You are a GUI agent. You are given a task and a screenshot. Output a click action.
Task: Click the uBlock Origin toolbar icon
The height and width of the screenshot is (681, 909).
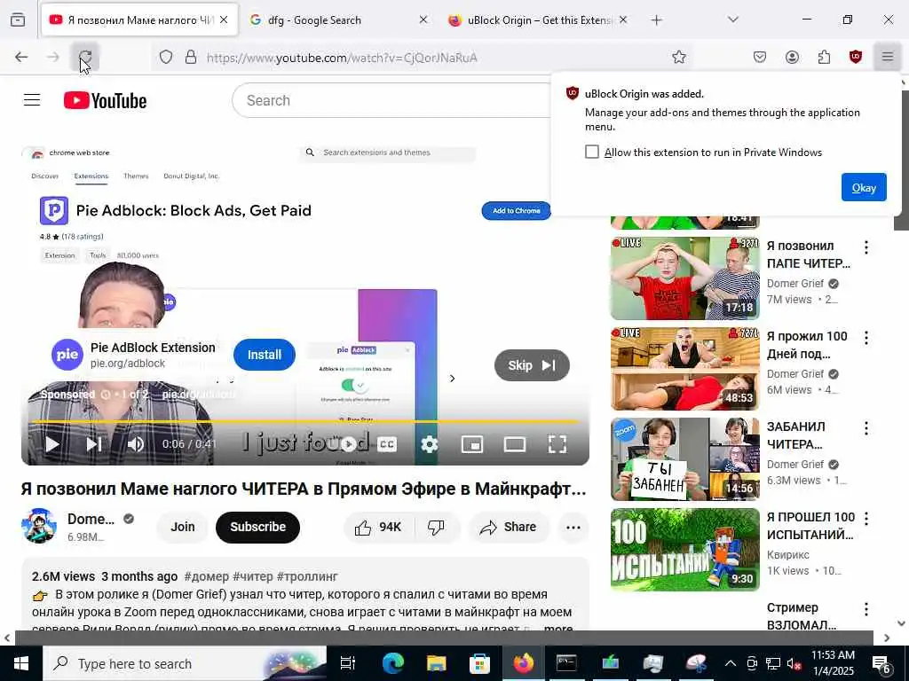point(856,57)
